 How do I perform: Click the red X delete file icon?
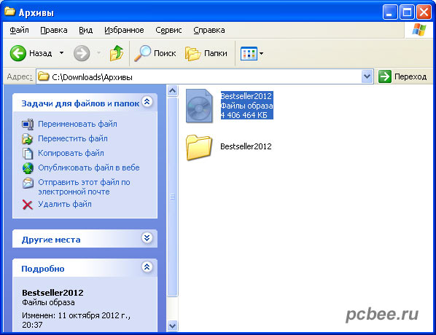tap(27, 205)
